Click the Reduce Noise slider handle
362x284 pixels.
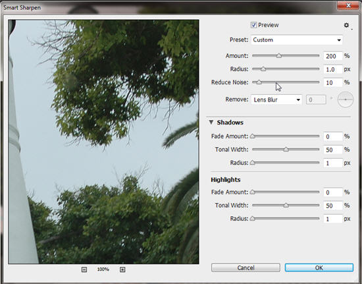point(259,82)
